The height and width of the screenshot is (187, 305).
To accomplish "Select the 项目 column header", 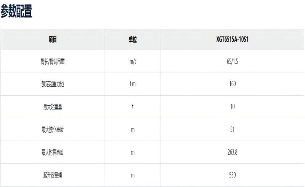I will [x=53, y=40].
